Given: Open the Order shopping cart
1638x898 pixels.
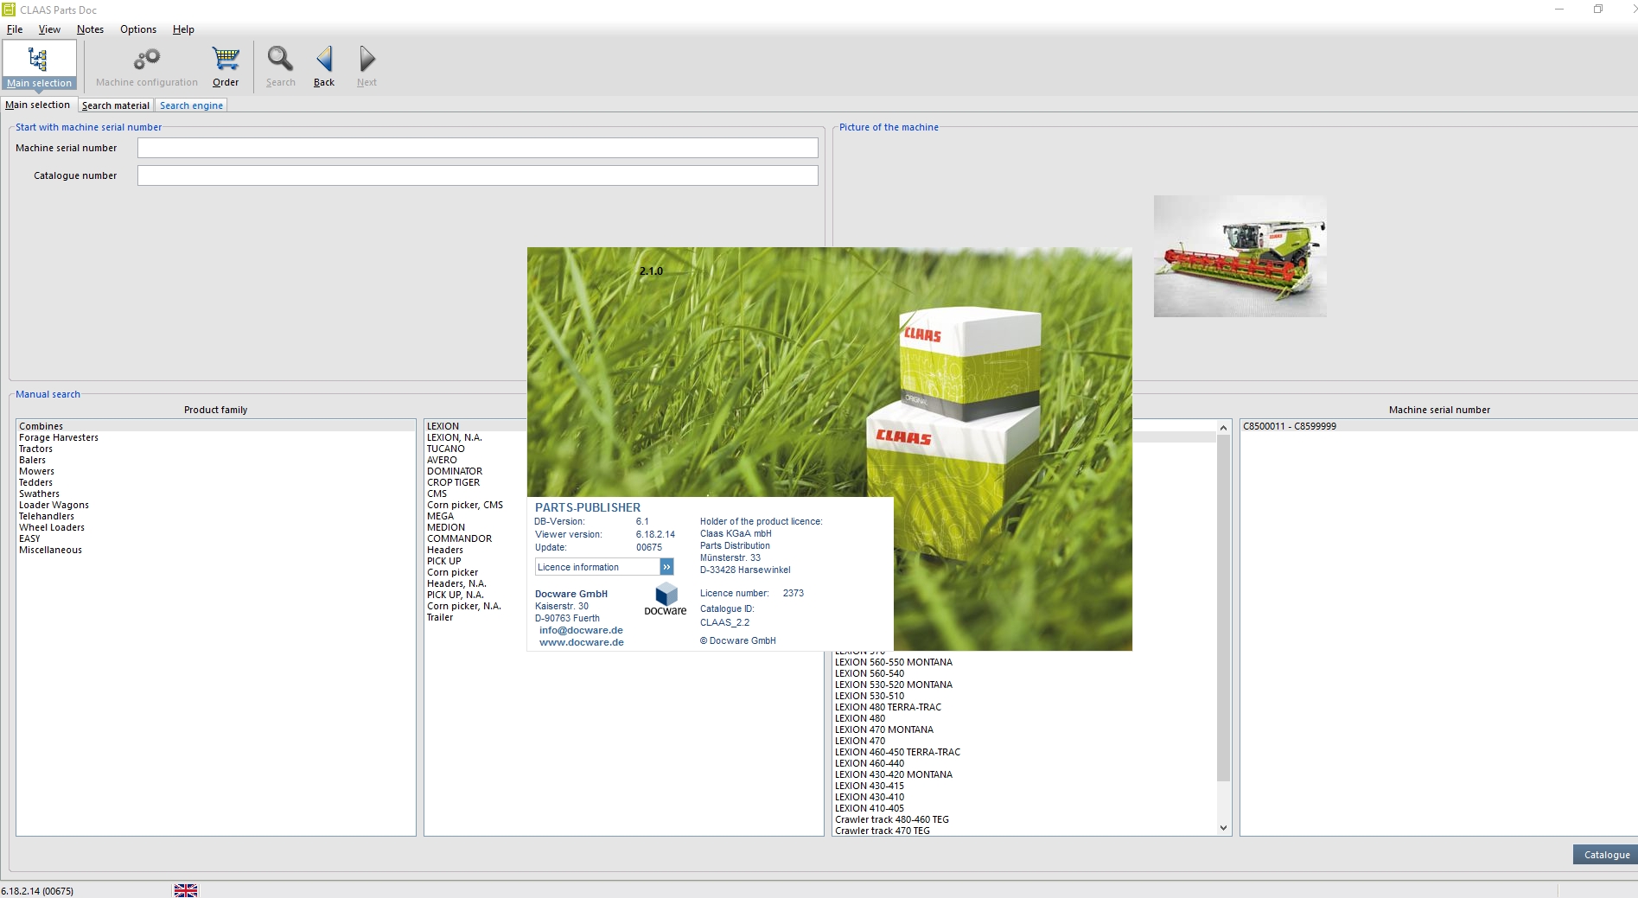Looking at the screenshot, I should [226, 66].
